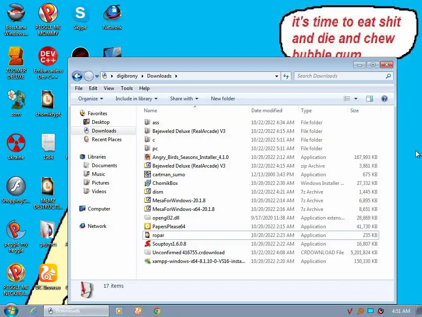Show the preview pane
422x317 pixels.
[370, 99]
